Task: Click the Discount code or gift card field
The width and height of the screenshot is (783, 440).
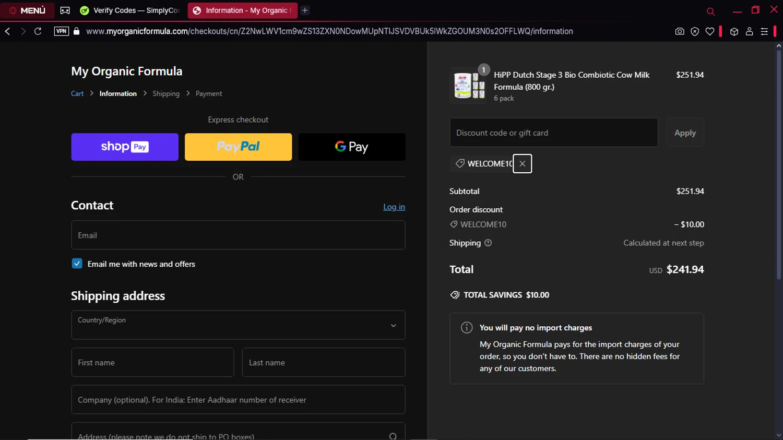Action: pyautogui.click(x=554, y=133)
